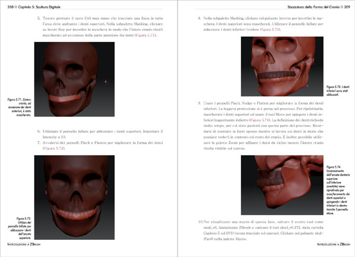This screenshot has height=257, width=355.
Task: Open the Figura 5.72 reference link
Action: pyautogui.click(x=54, y=148)
